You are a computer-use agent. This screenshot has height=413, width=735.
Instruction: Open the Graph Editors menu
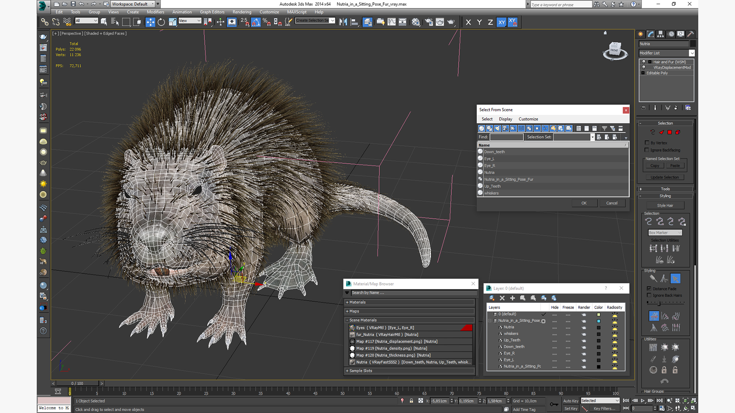coord(212,12)
